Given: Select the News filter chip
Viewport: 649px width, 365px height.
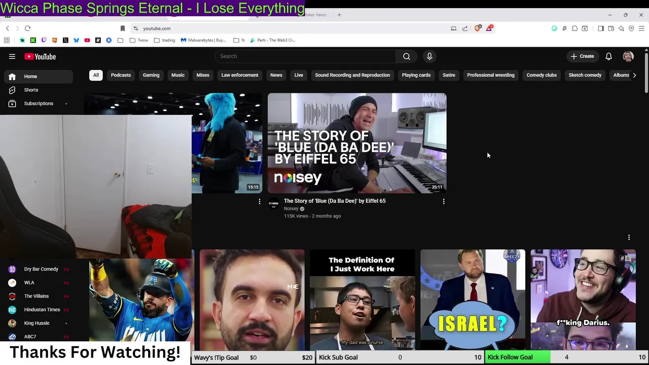Looking at the screenshot, I should 276,75.
